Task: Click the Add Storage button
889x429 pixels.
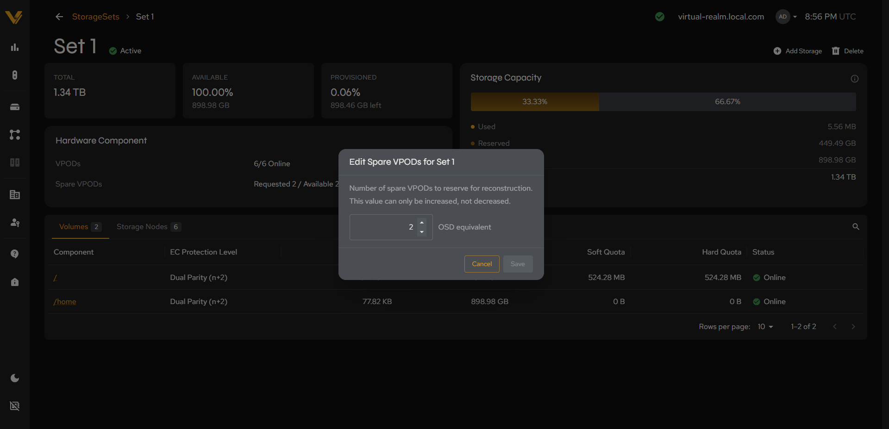Action: click(x=798, y=51)
